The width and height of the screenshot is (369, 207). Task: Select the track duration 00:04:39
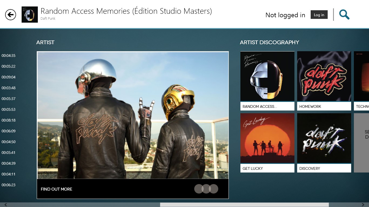click(x=8, y=163)
